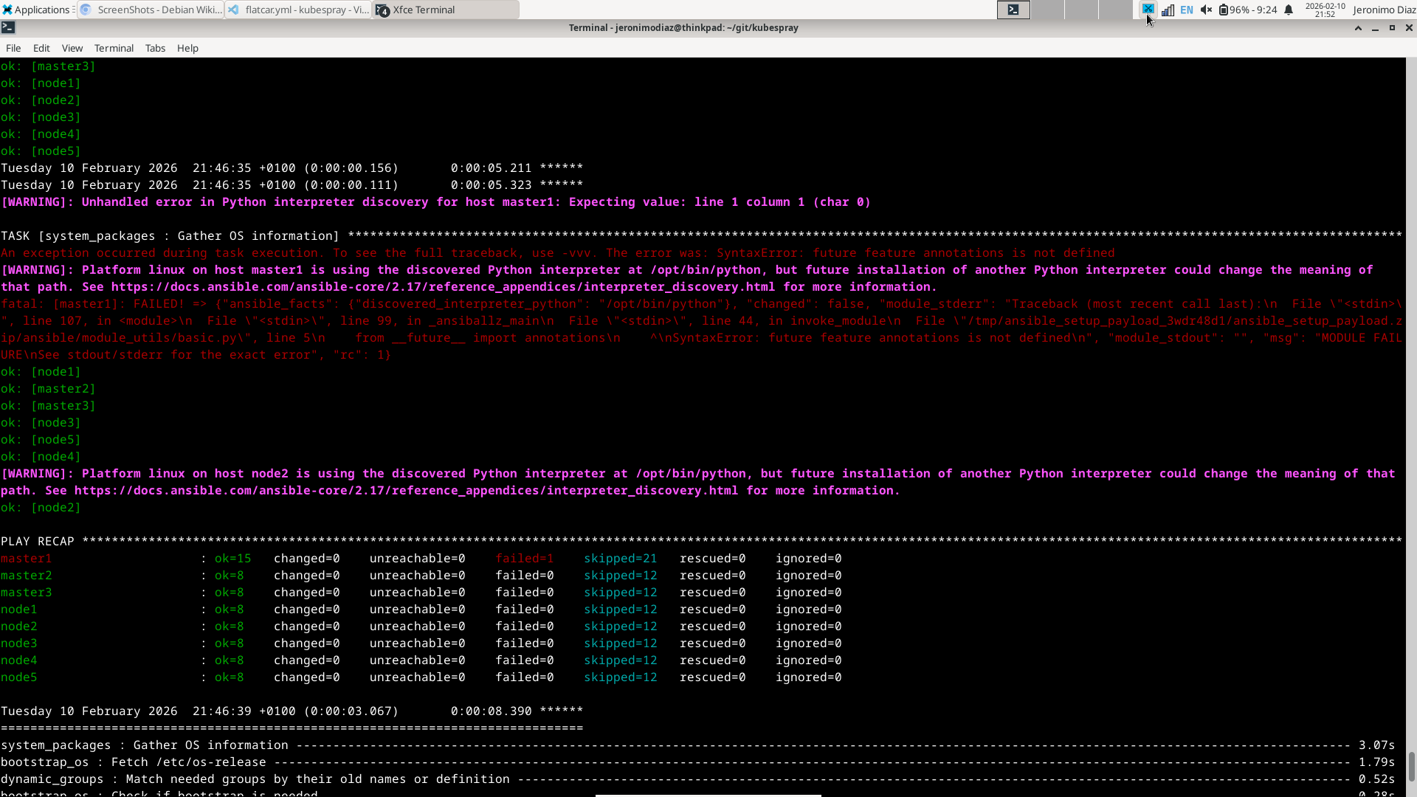Click the screenshot tool tray icon
1417x797 pixels.
click(x=1148, y=10)
